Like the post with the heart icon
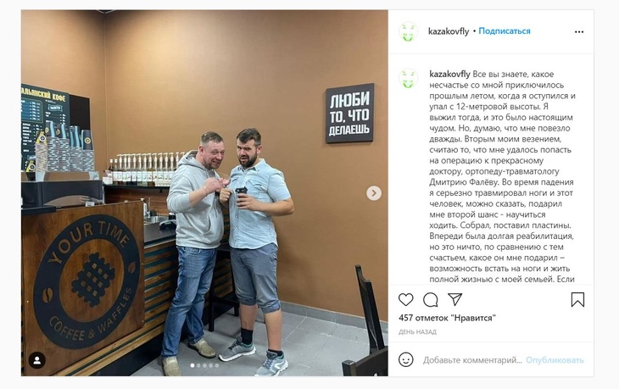 pos(405,300)
